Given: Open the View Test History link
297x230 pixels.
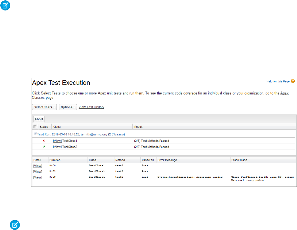Looking at the screenshot, I should pos(91,107).
